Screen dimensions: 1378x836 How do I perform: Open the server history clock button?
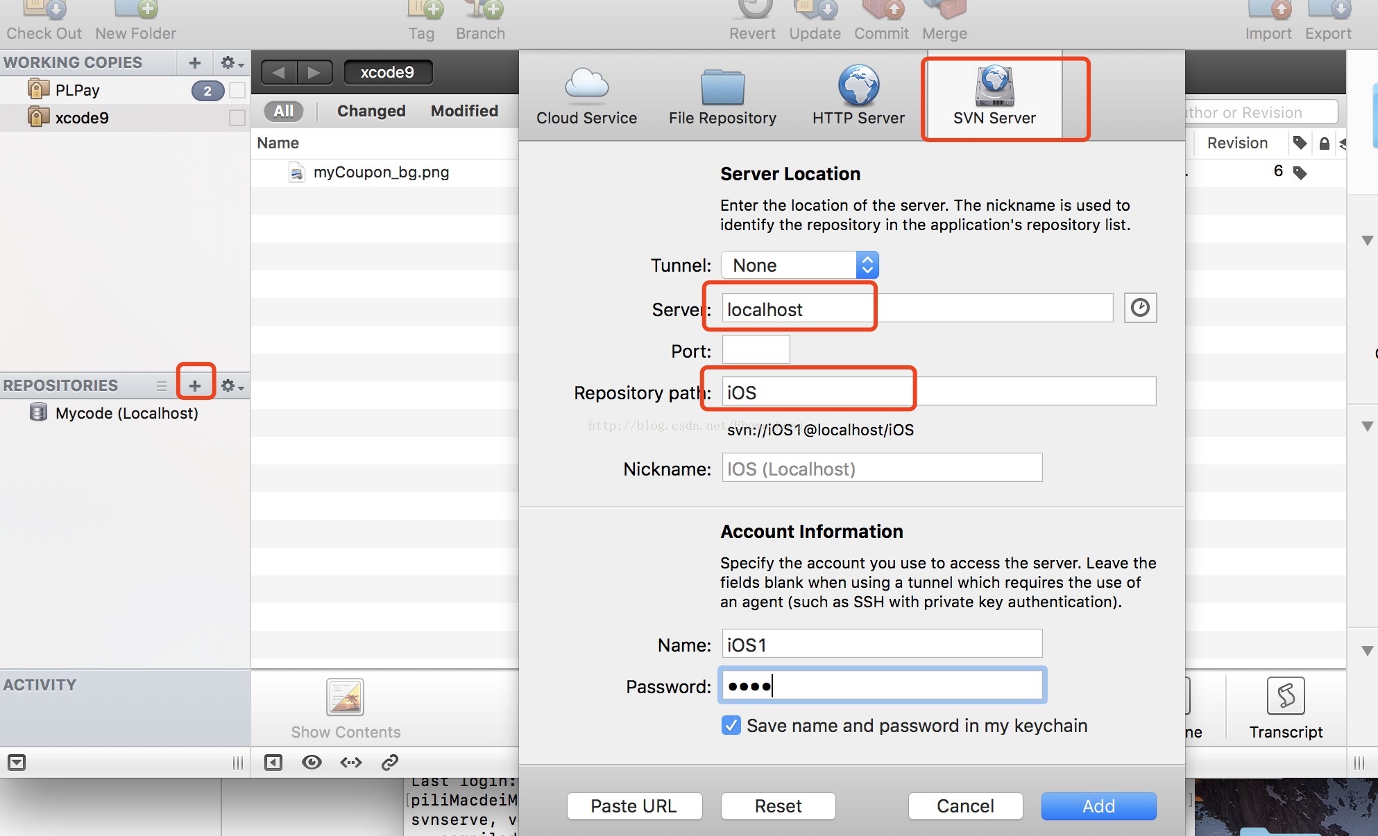click(1140, 308)
